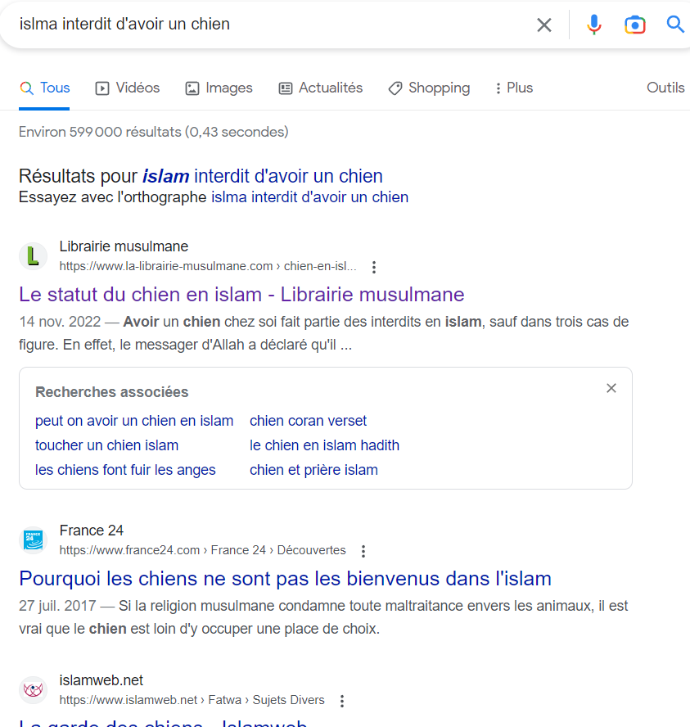Screen dimensions: 690x727
Task: Expand the Plus menu of search categories
Action: [x=514, y=88]
